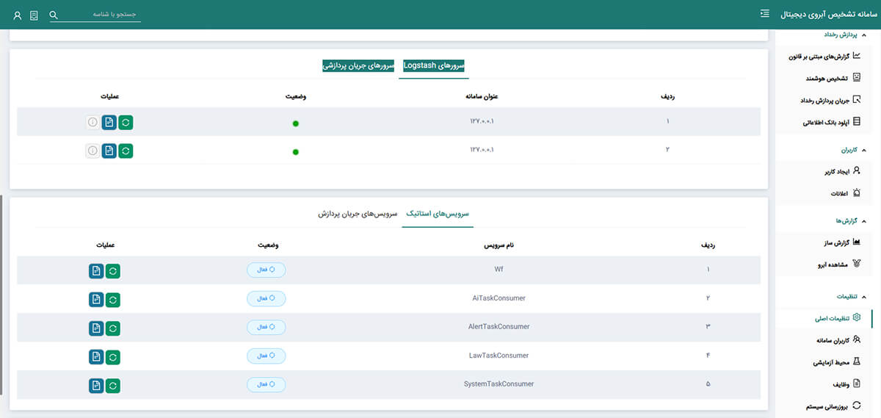Viewport: 881px width, 418px height.
Task: Restart the second Logstash server via refresh icon
Action: pyautogui.click(x=126, y=151)
